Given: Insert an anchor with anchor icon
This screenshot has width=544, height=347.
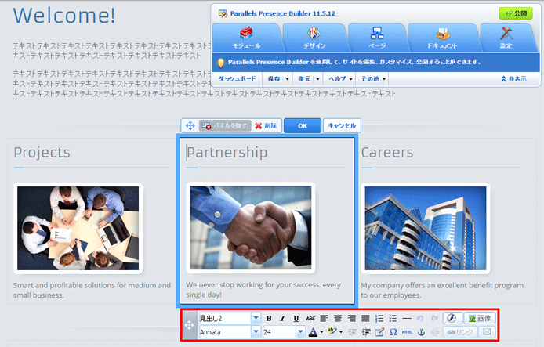Looking at the screenshot, I should (x=420, y=332).
